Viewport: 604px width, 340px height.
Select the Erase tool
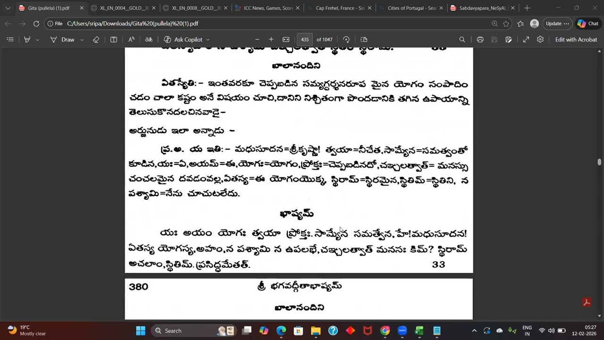pos(96,40)
